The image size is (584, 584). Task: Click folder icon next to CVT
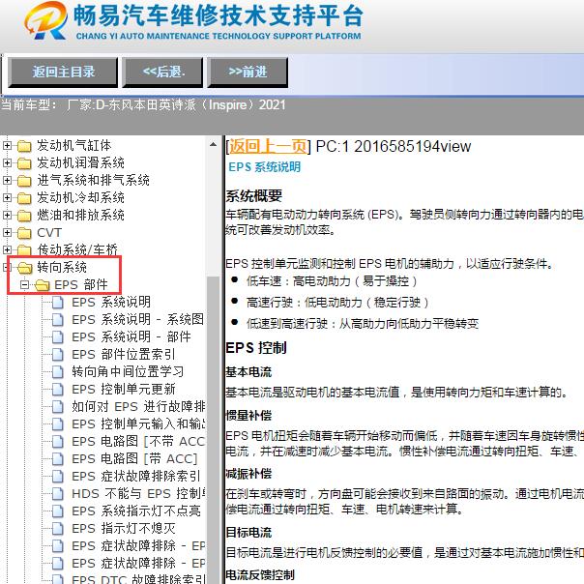coord(24,233)
